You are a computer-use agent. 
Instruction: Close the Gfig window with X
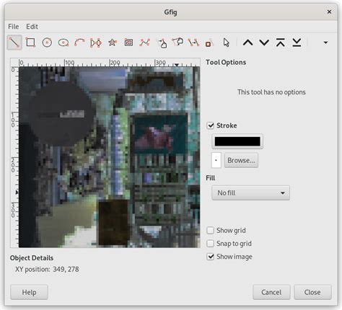pyautogui.click(x=329, y=12)
